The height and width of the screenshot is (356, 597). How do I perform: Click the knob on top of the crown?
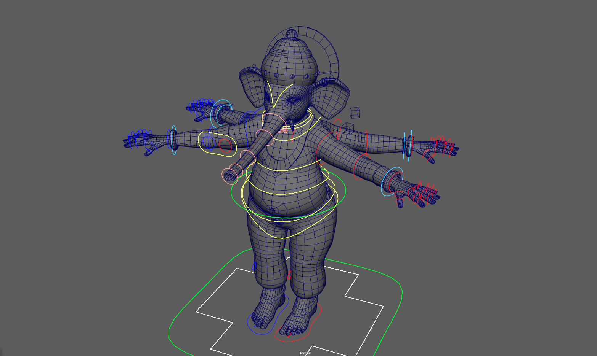coord(292,33)
